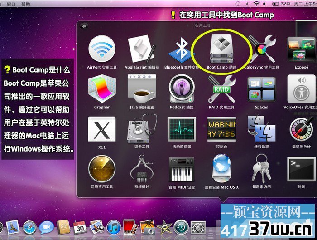317x240 pixels.
Task: Open the 帮助 menu
Action: (25, 4)
